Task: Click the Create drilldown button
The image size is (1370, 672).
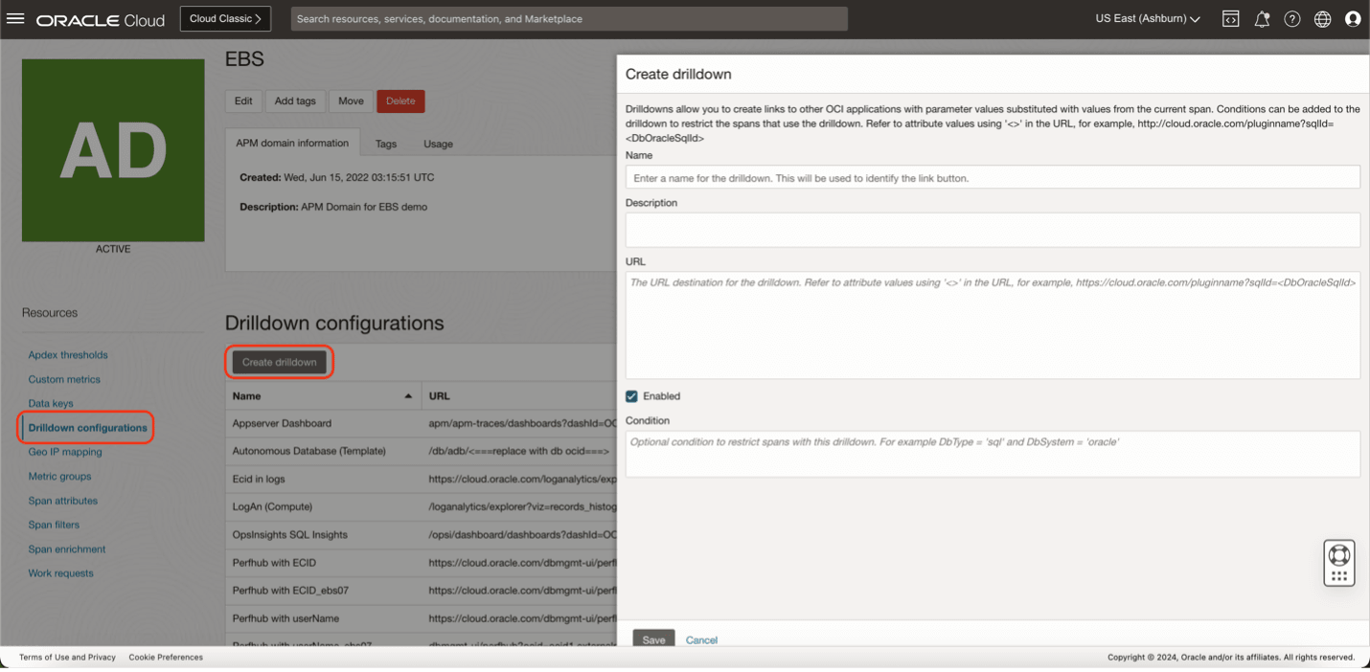Action: click(x=279, y=362)
